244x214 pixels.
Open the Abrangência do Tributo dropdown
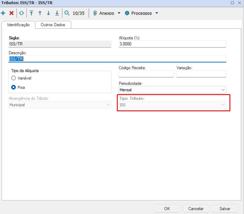click(60, 105)
